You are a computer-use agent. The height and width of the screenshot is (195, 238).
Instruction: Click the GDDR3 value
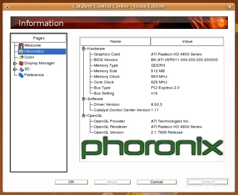pyautogui.click(x=158, y=65)
